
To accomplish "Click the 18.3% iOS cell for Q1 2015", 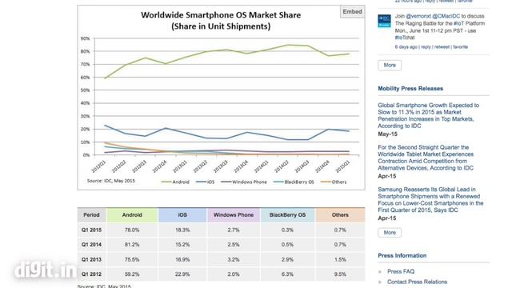I will (182, 230).
